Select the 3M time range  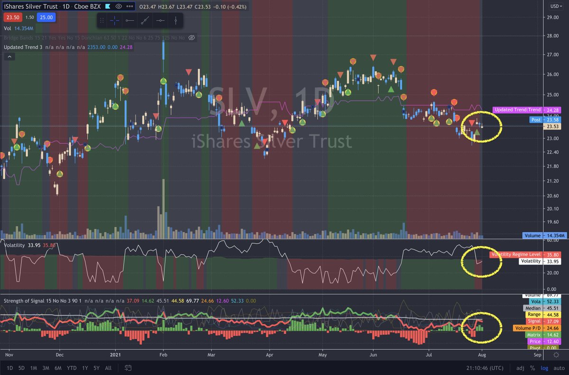46,367
